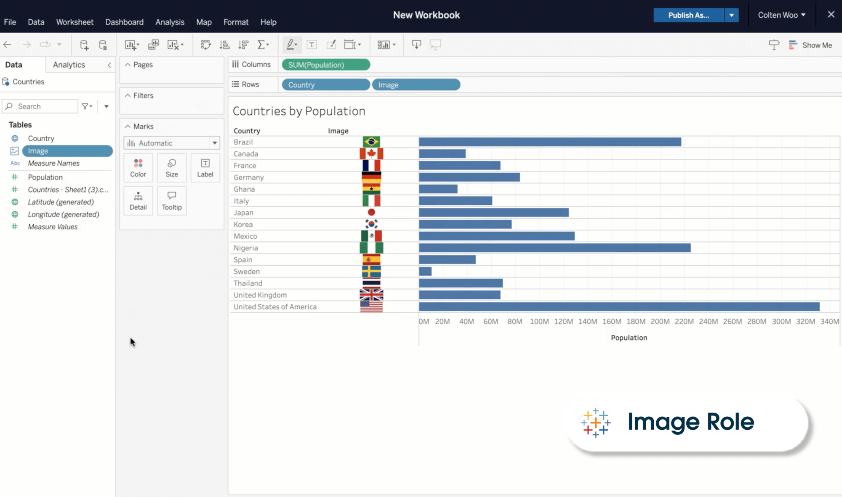Open the Analysis menu
The image size is (842, 497).
point(170,22)
